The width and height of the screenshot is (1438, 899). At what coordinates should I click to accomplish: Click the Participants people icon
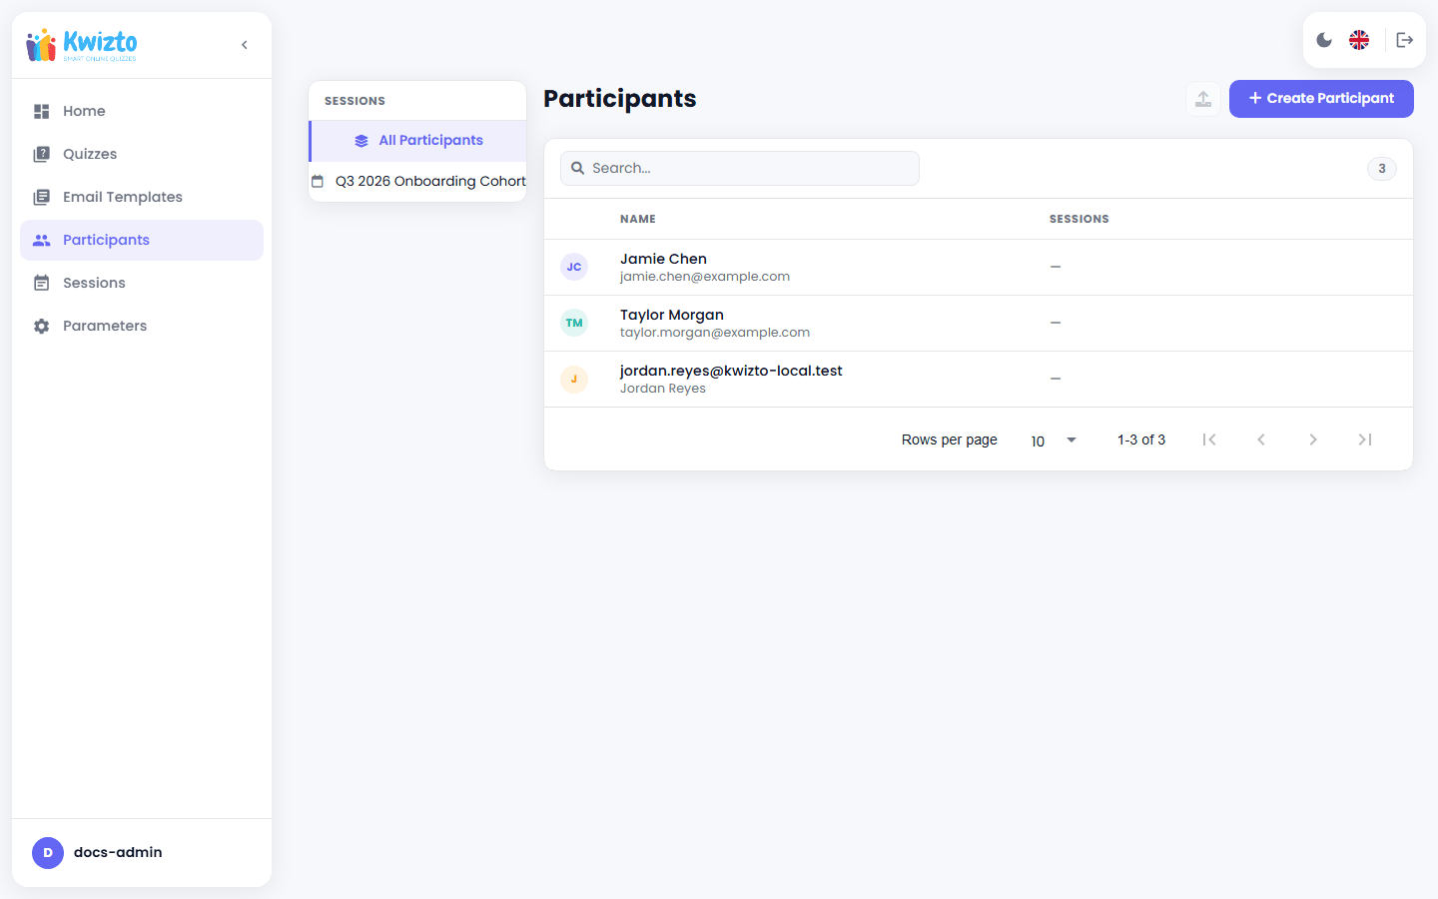(41, 240)
